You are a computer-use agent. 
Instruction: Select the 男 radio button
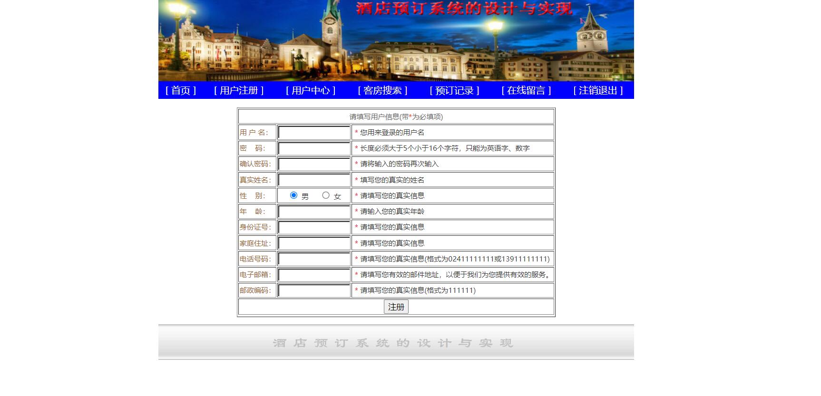pyautogui.click(x=293, y=195)
